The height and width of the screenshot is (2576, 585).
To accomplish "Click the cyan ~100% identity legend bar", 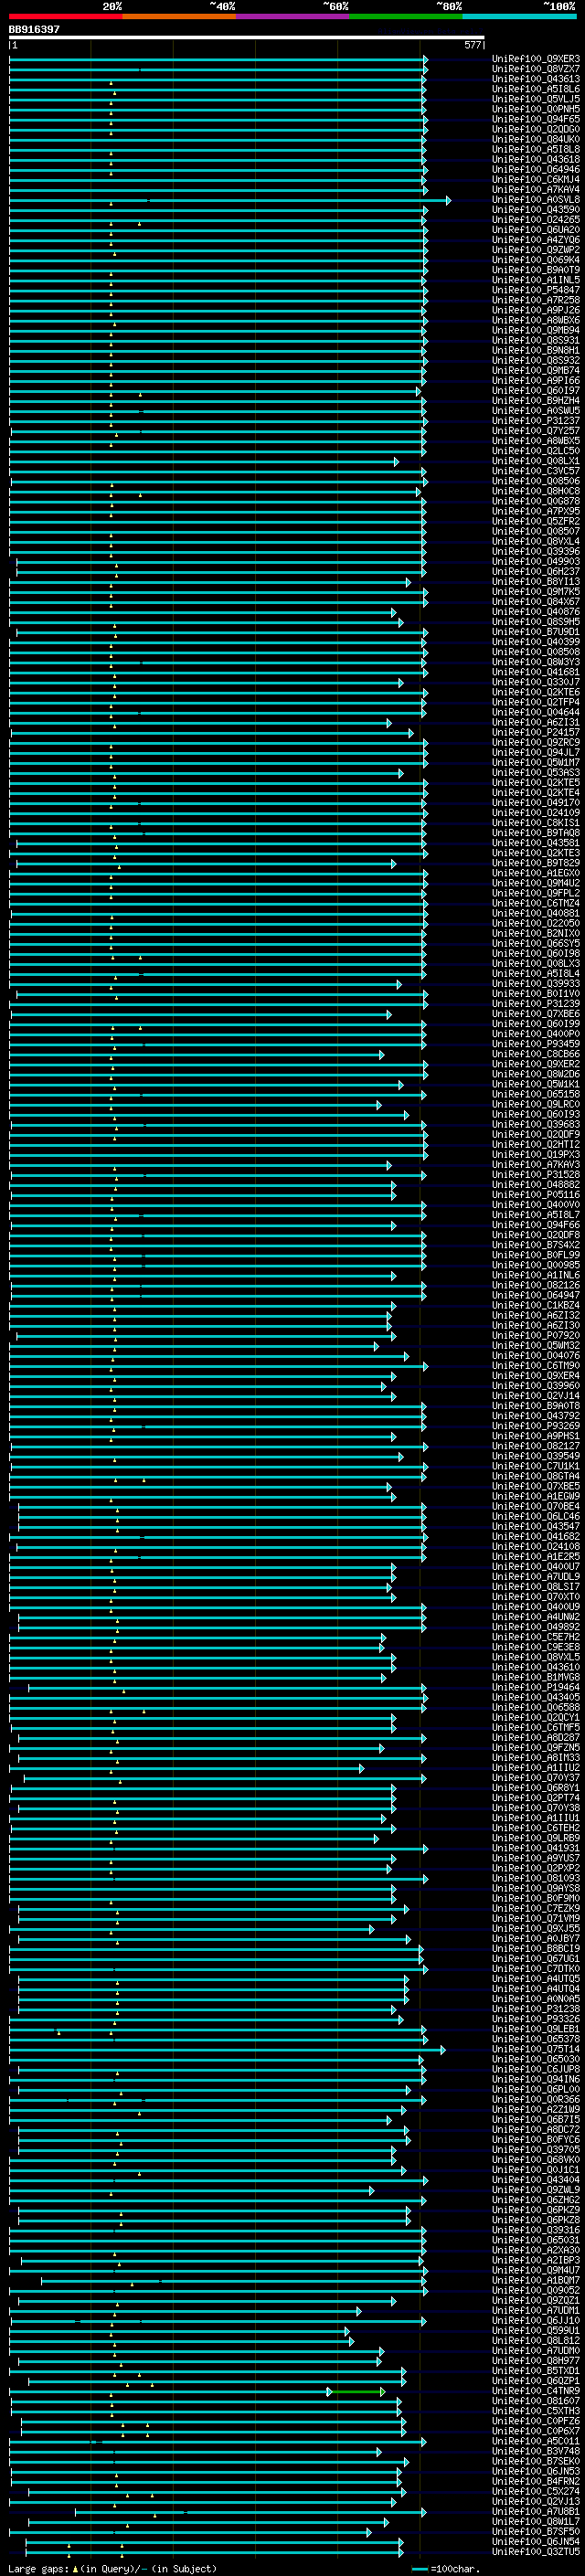I will (x=519, y=16).
